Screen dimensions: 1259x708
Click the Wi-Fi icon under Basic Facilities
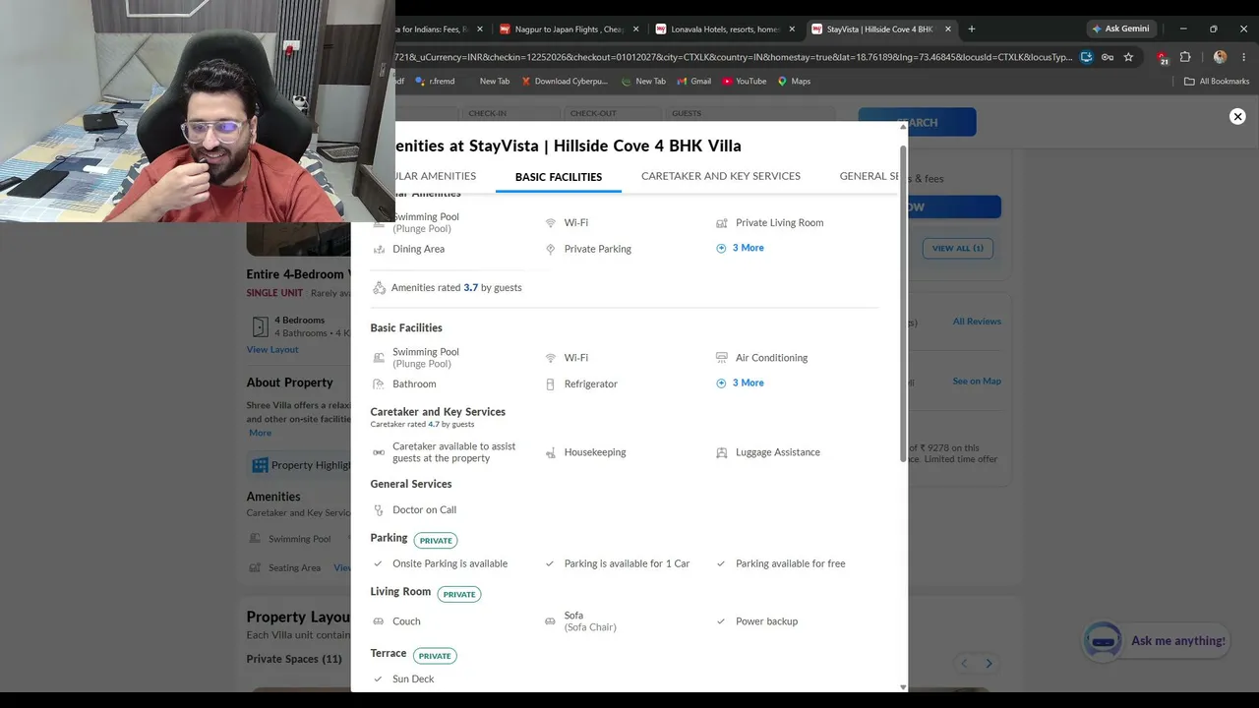550,358
